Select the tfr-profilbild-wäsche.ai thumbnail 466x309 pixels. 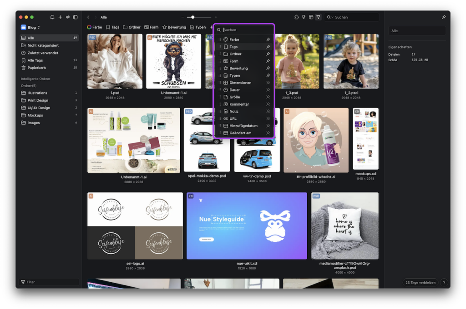pos(316,140)
